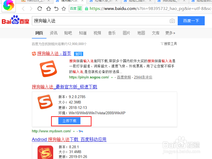The height and width of the screenshot is (159, 212).
Task: Click update date 2018-12-13
Action: click(78, 108)
